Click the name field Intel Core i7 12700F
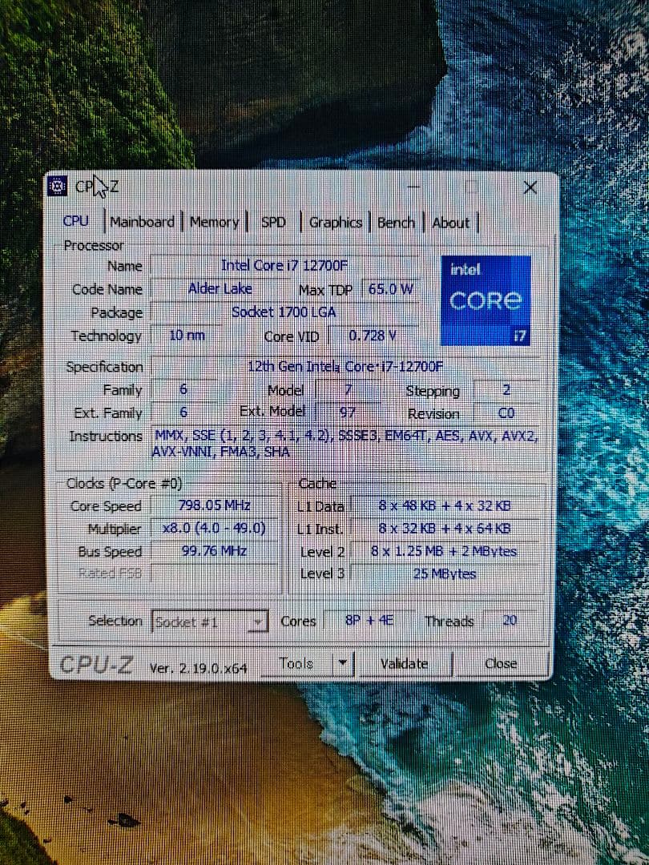The image size is (649, 865). pos(284,265)
